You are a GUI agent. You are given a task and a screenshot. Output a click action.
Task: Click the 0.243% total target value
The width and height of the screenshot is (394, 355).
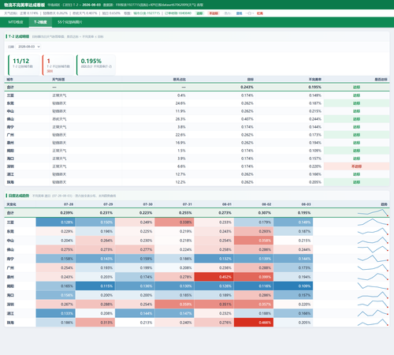247,87
